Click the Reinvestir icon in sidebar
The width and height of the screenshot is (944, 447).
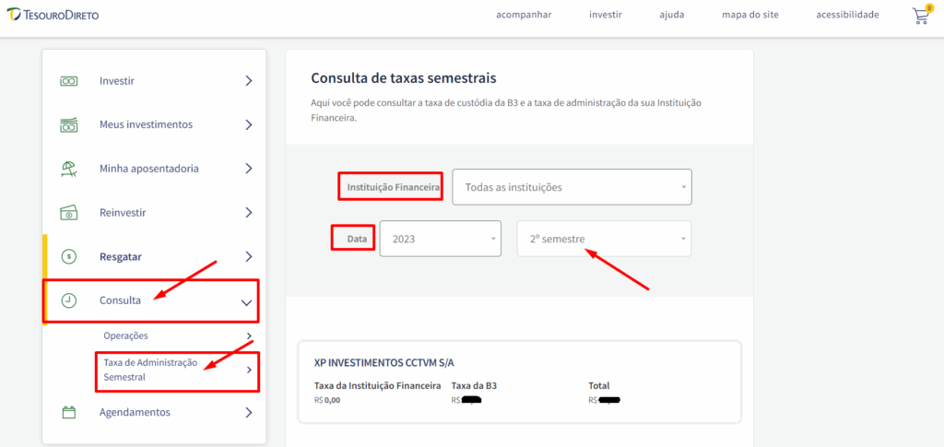pos(68,213)
